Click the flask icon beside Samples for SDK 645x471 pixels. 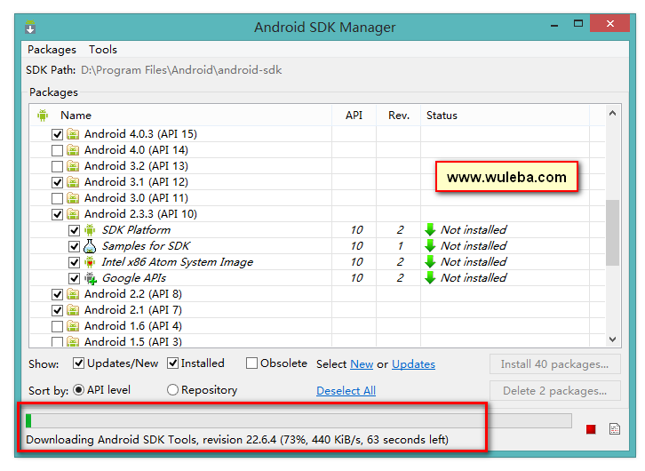90,246
